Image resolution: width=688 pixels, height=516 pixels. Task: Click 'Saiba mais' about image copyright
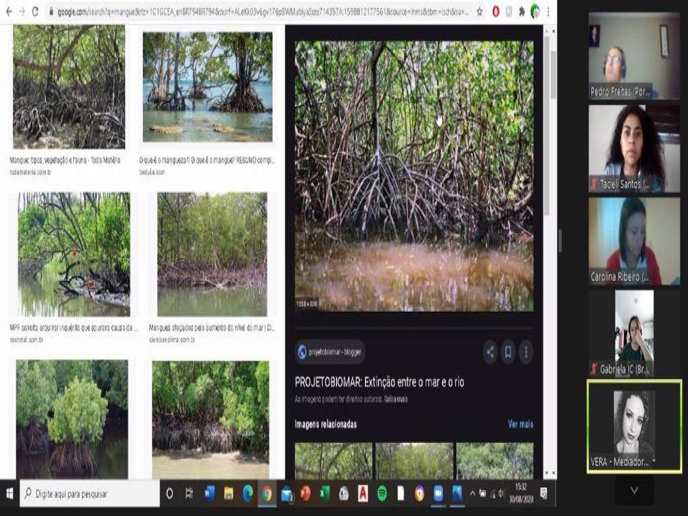396,399
